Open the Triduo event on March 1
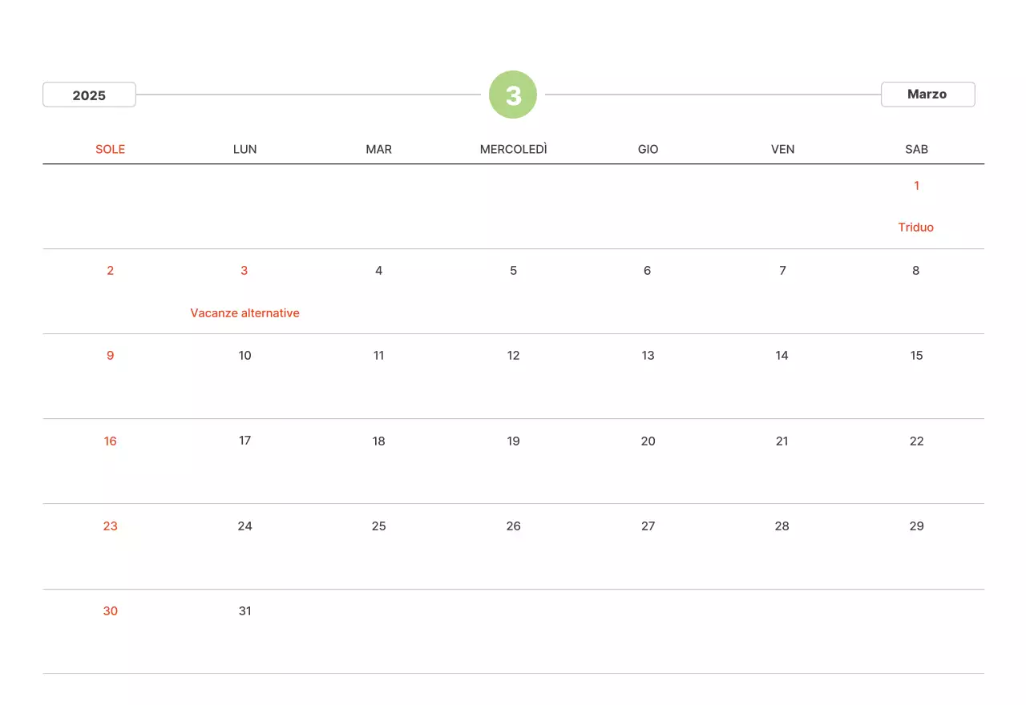 click(915, 228)
